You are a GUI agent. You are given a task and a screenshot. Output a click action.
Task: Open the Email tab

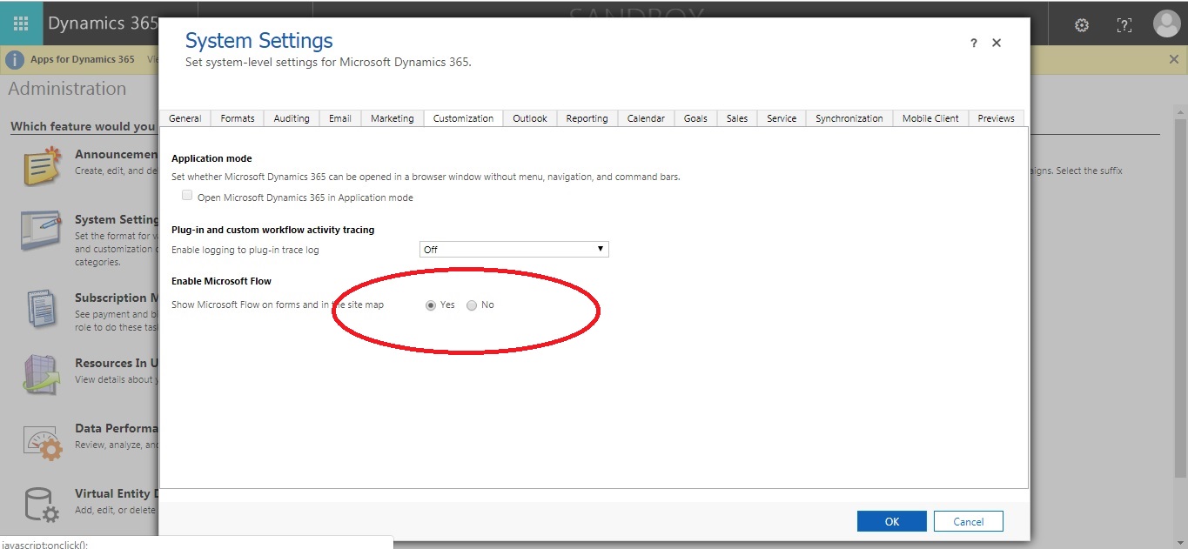click(x=340, y=118)
